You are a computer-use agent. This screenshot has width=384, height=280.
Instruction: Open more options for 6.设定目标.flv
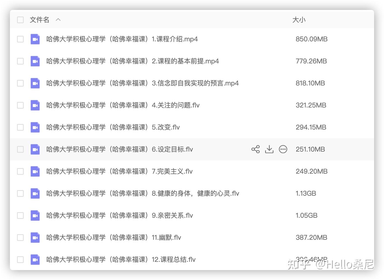click(283, 149)
